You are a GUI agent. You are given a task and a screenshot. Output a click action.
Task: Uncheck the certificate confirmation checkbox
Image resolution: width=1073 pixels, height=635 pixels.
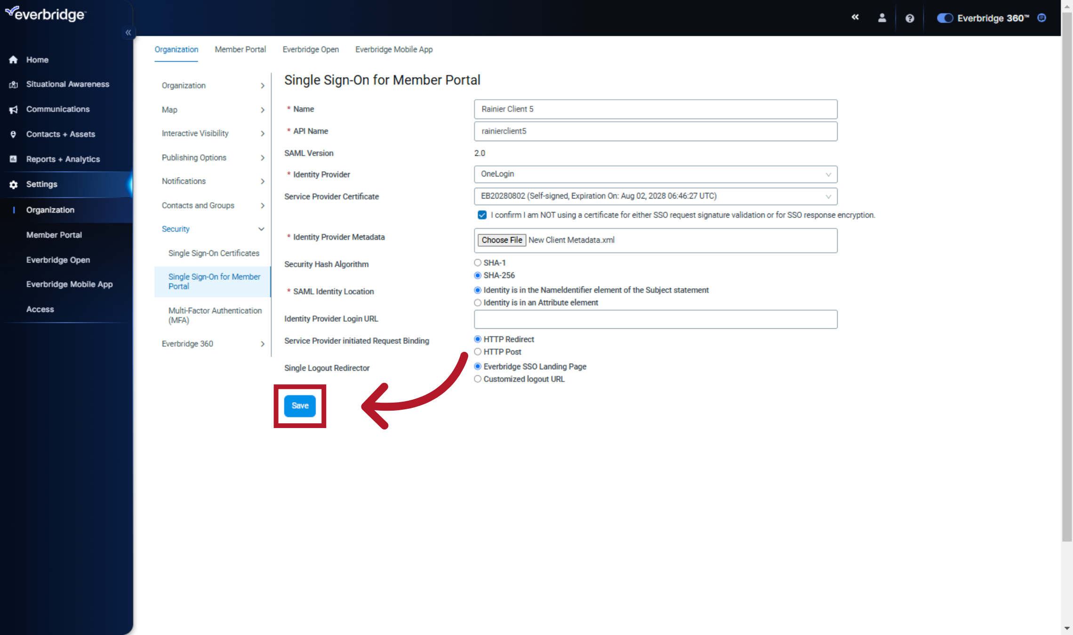pos(481,215)
